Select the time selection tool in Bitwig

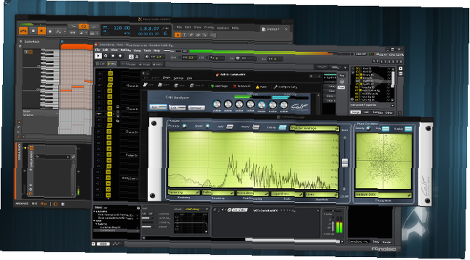point(184,35)
